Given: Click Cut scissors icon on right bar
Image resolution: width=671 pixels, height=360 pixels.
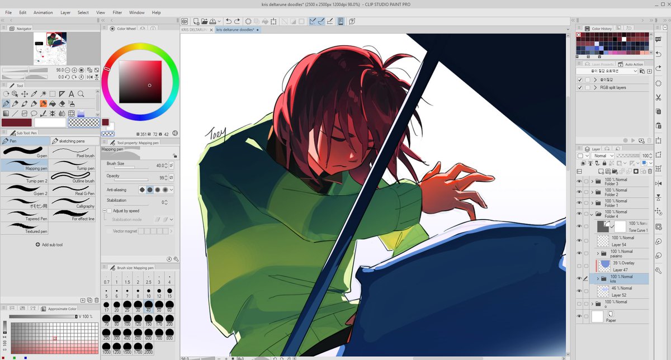Looking at the screenshot, I should (x=658, y=98).
